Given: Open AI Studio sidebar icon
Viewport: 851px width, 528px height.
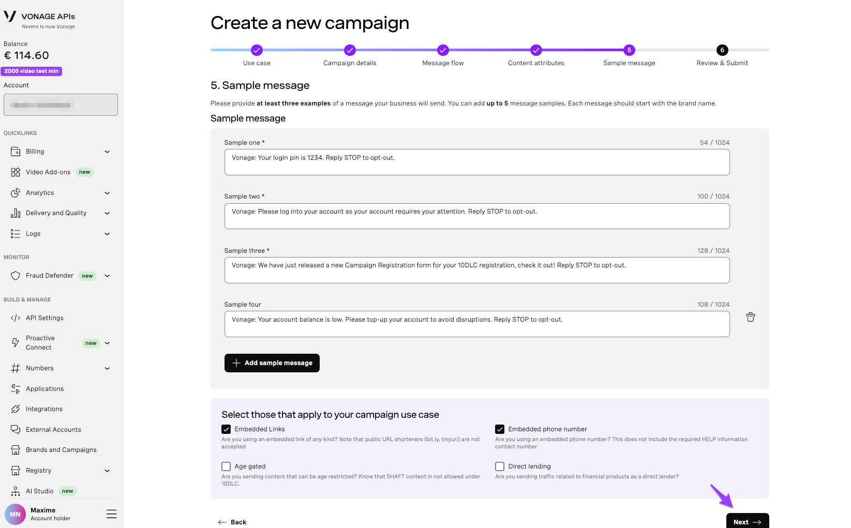Looking at the screenshot, I should pos(16,491).
